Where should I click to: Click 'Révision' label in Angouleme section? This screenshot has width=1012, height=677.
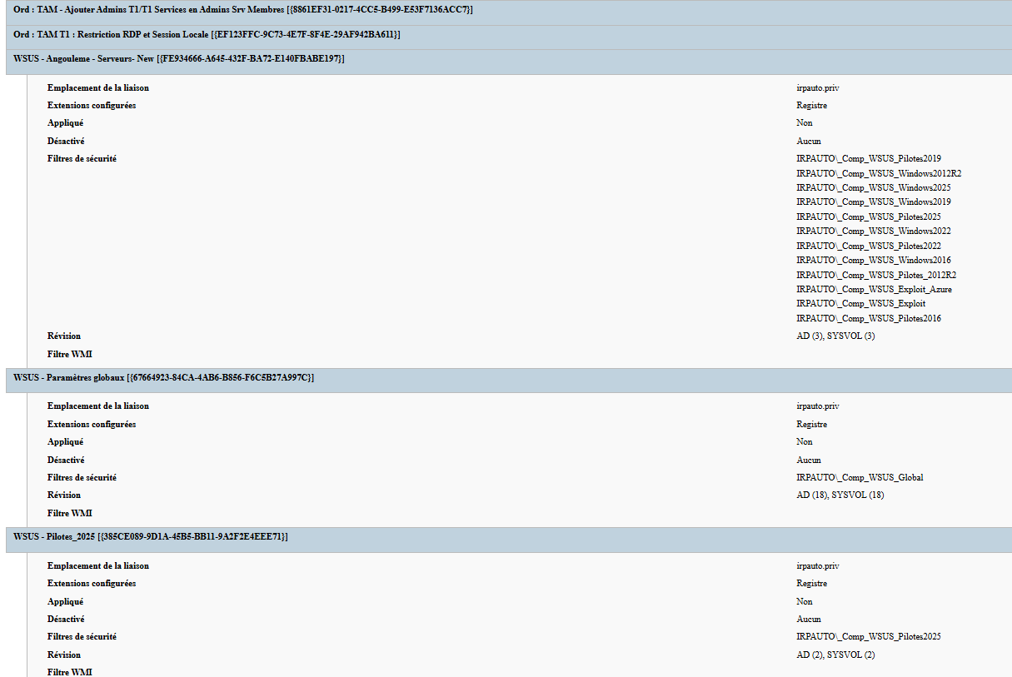[64, 336]
